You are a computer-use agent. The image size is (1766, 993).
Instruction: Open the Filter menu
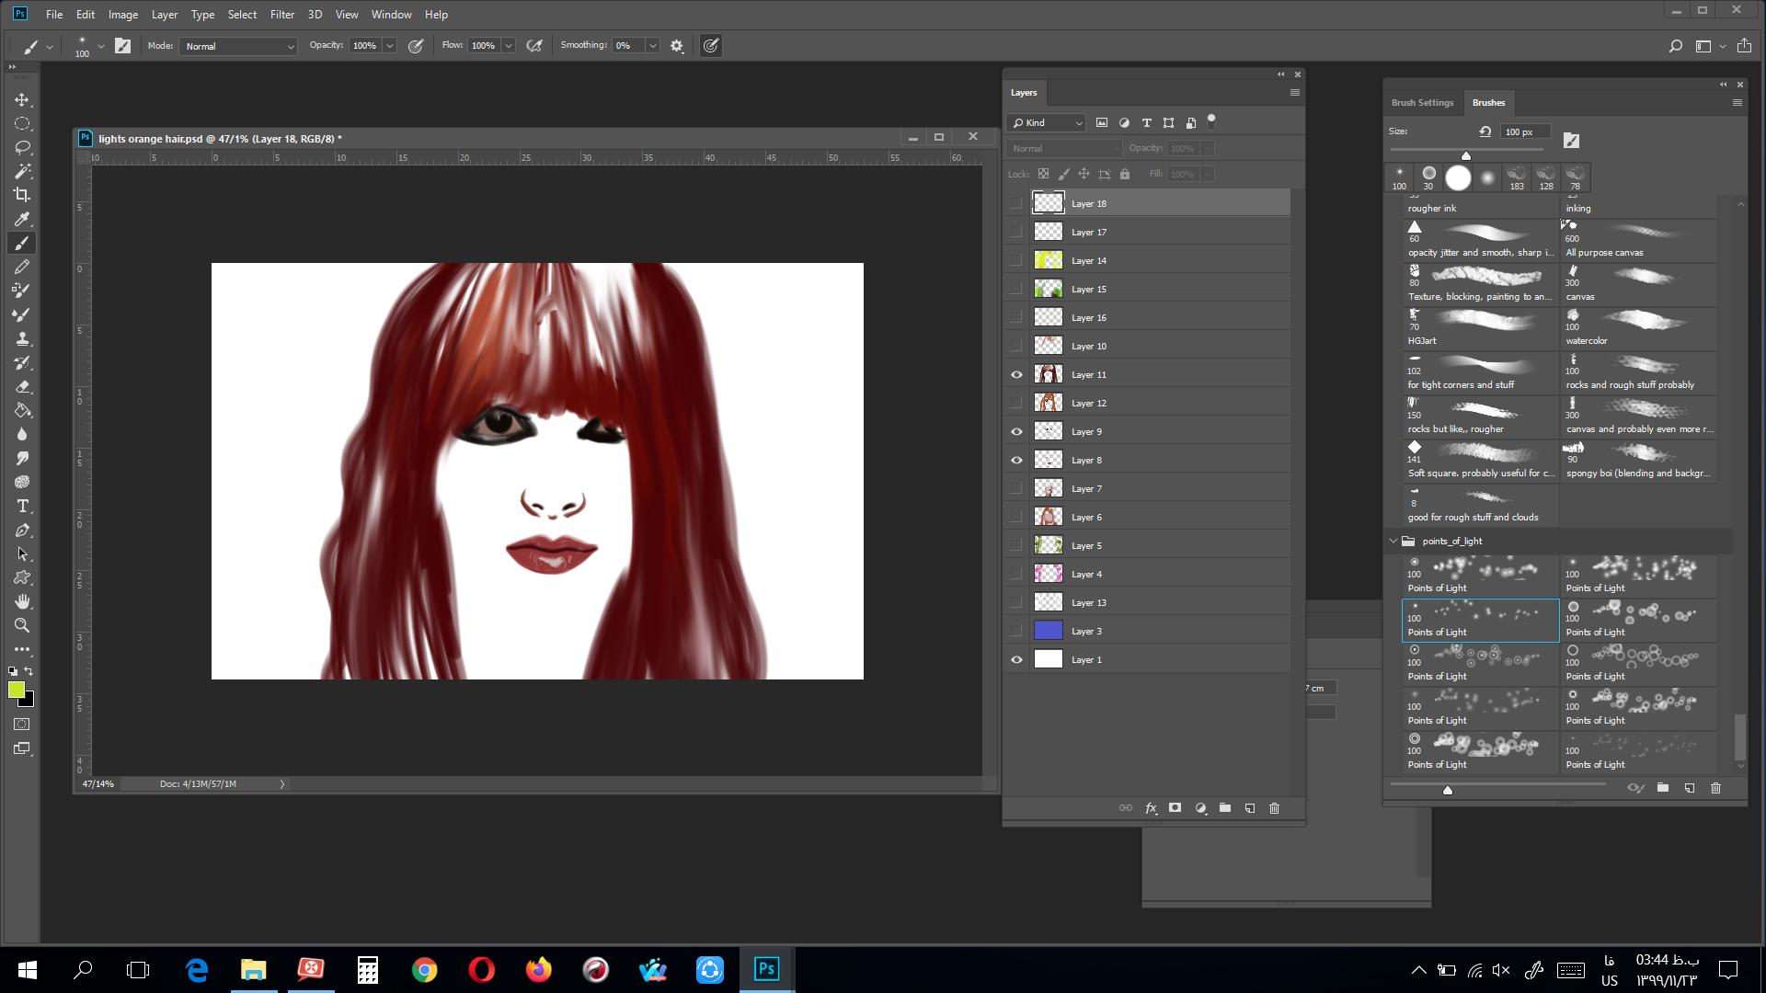(x=282, y=14)
